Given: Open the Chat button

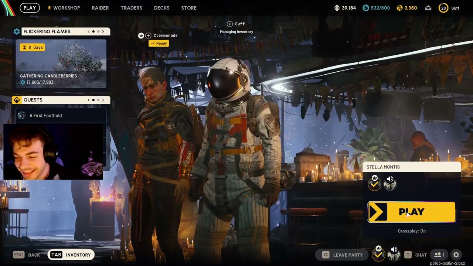Looking at the screenshot, I should click(416, 255).
